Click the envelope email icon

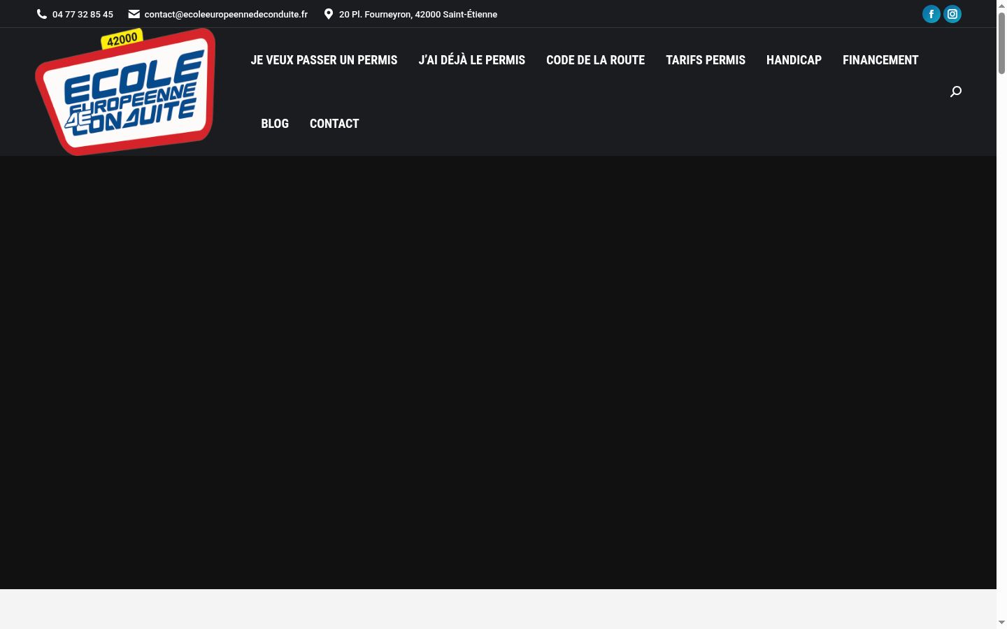(x=134, y=14)
